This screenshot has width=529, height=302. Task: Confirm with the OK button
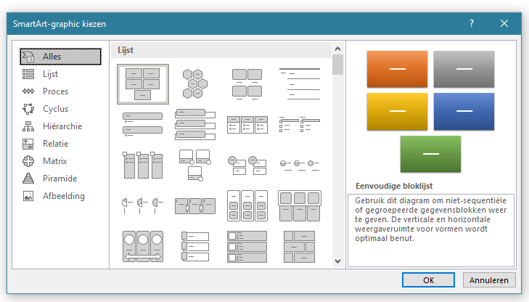[x=428, y=280]
